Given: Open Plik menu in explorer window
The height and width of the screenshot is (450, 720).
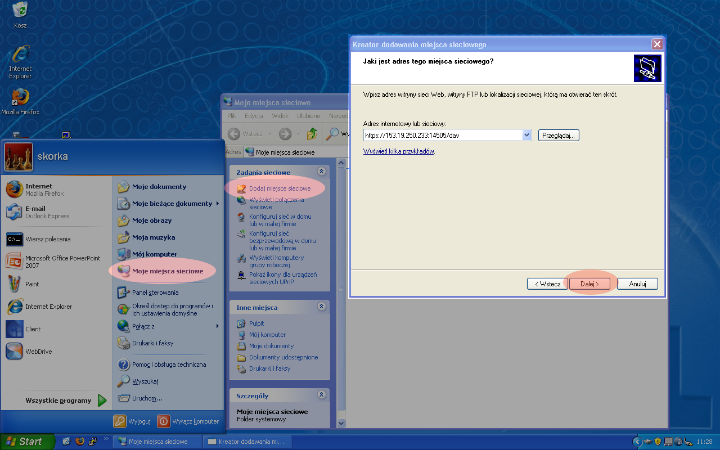Looking at the screenshot, I should [232, 116].
